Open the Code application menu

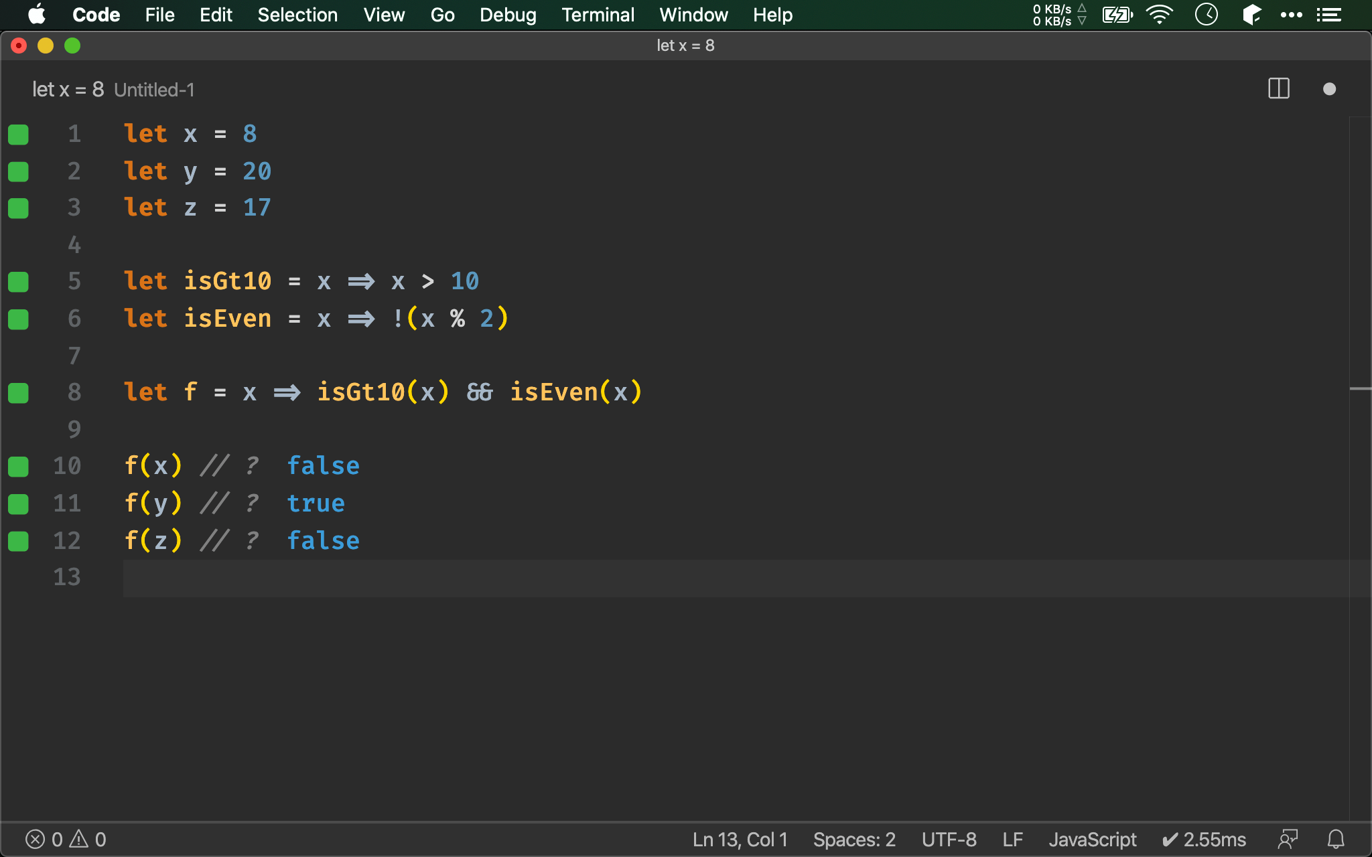coord(96,15)
